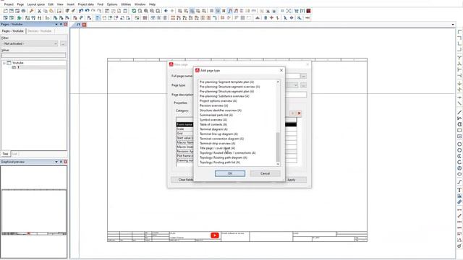
Task: Collapse the Youtube project tree node
Action: 4,63
